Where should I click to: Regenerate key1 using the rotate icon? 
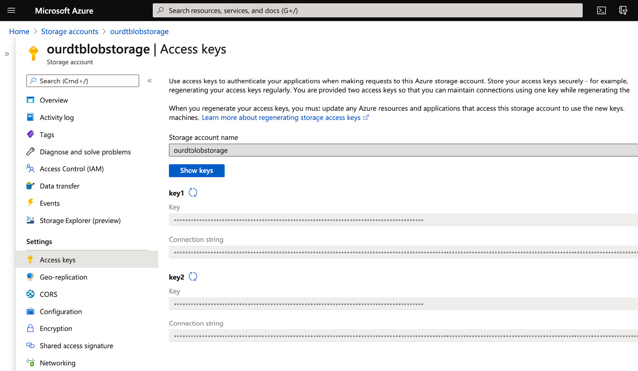(x=193, y=192)
